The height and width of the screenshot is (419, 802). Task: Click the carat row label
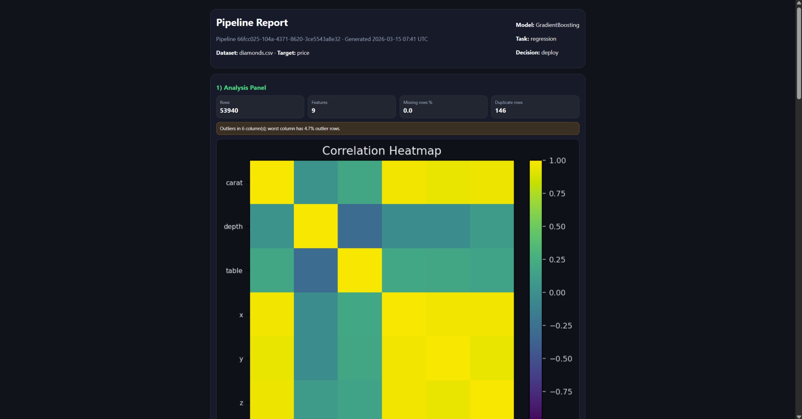pyautogui.click(x=234, y=183)
